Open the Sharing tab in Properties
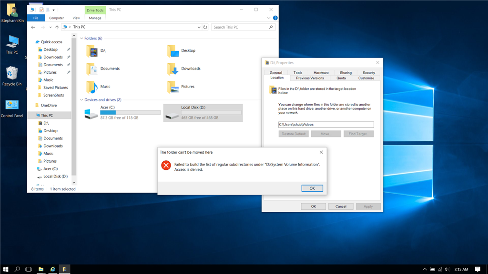 pos(346,73)
